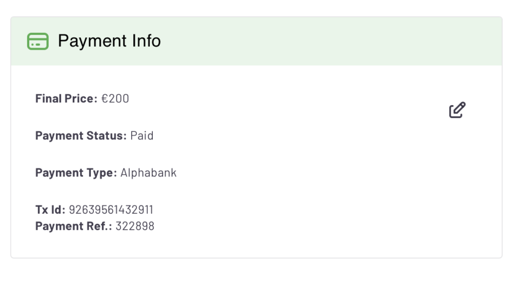525x299 pixels.
Task: Select the 'Tx Id:' label
Action: [50, 210]
